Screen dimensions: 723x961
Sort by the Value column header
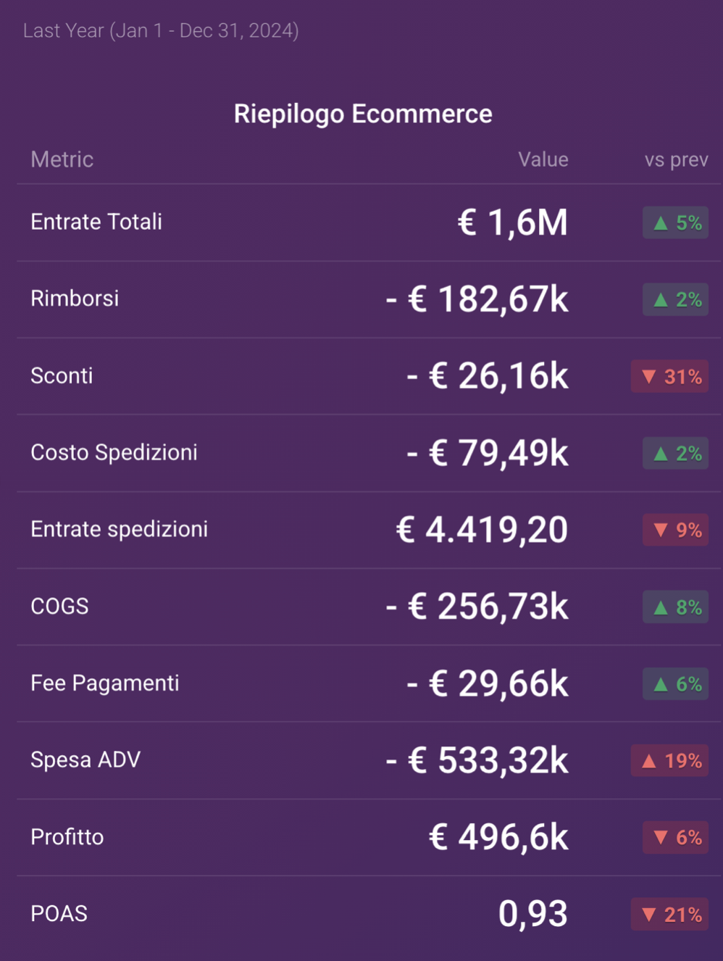(543, 159)
